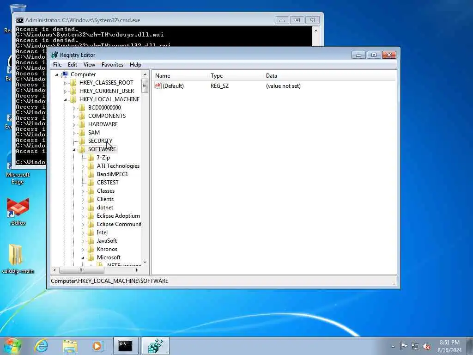Open Windows Media Player from taskbar

tap(97, 346)
